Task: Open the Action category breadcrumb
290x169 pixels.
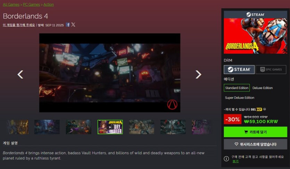Action: (x=49, y=5)
